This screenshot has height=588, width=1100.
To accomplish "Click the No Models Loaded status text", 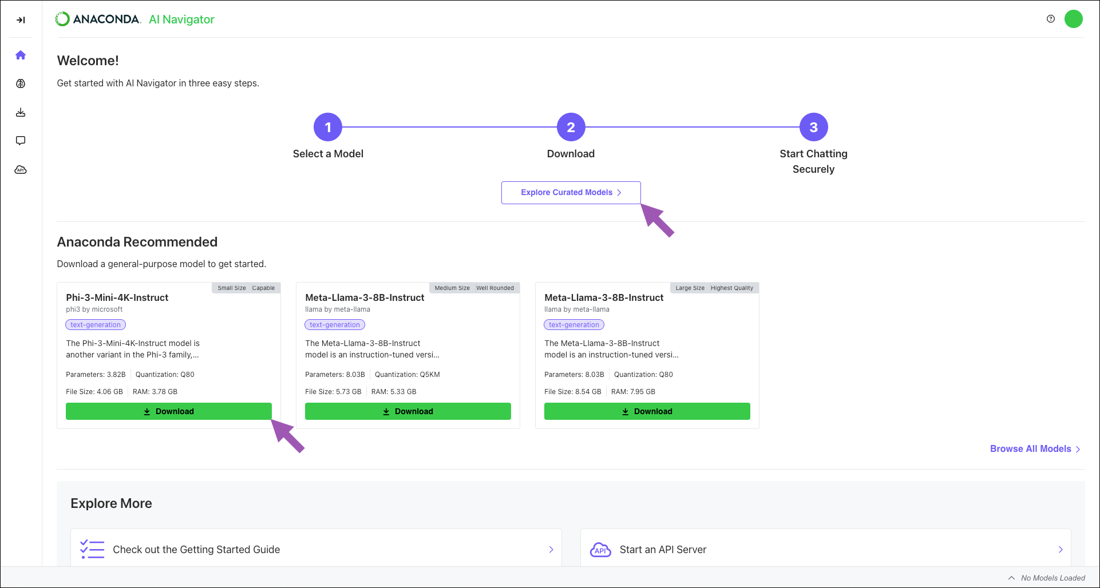I will [x=1053, y=578].
